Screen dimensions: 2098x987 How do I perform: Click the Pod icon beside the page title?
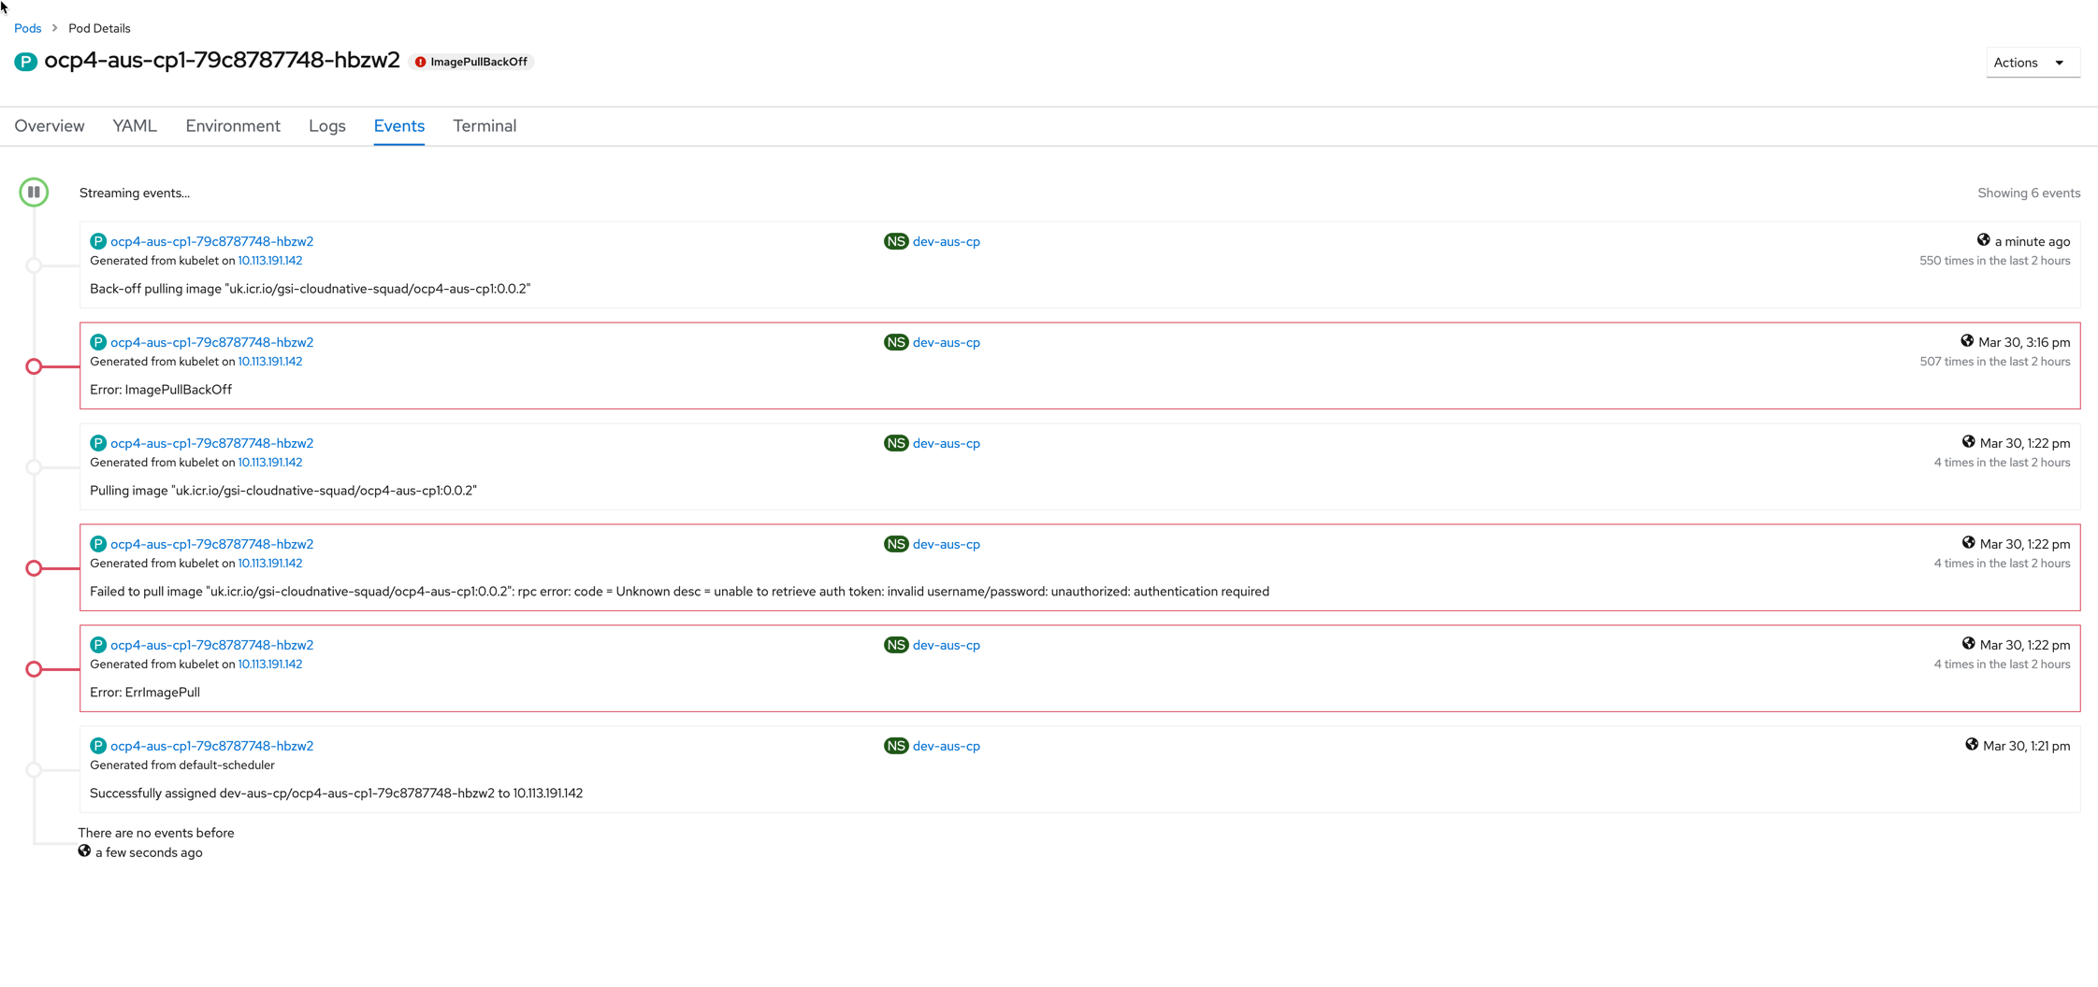click(x=25, y=62)
